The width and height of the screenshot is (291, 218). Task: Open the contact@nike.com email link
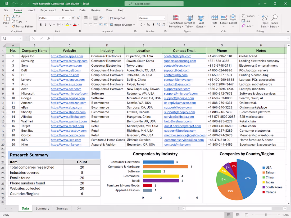coord(177,144)
